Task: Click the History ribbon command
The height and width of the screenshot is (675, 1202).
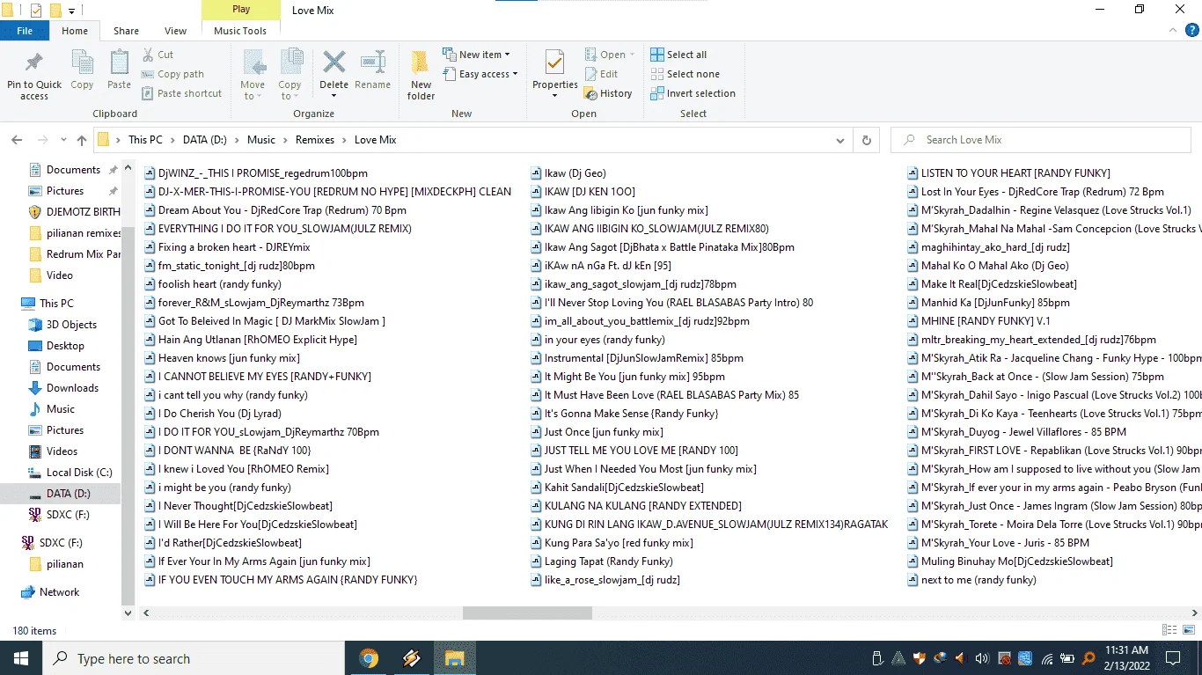Action: (607, 93)
